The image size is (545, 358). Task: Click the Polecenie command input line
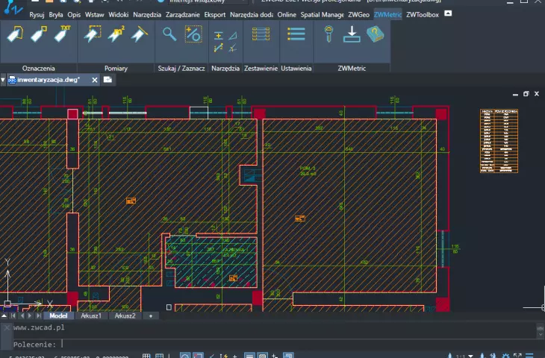[x=275, y=345]
